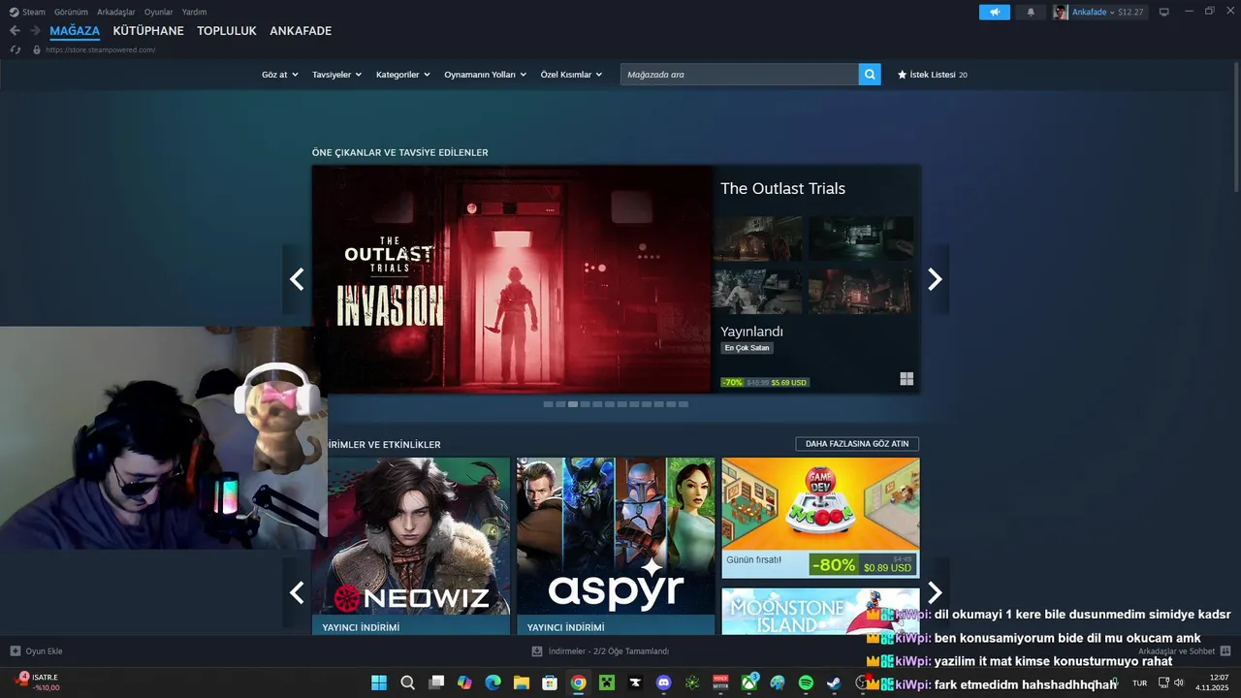This screenshot has height=698, width=1241.
Task: View top-left Outlast Trials screenshot thumbnail
Action: pos(757,238)
